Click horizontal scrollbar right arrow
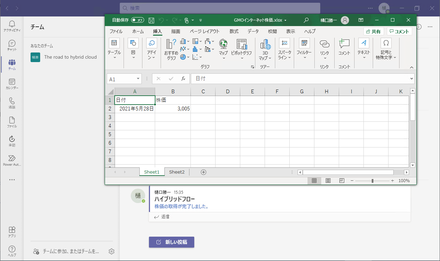 tap(407, 172)
